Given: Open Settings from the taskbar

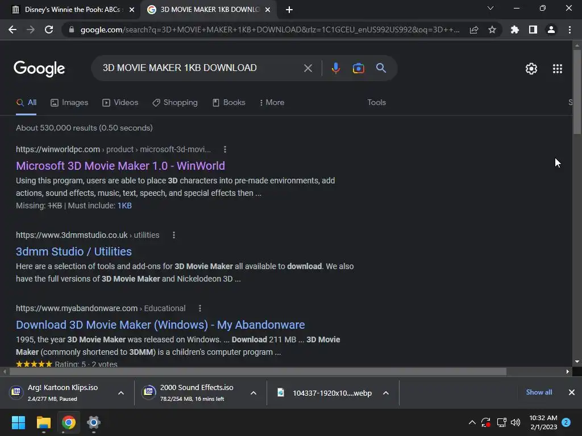Looking at the screenshot, I should click(94, 422).
